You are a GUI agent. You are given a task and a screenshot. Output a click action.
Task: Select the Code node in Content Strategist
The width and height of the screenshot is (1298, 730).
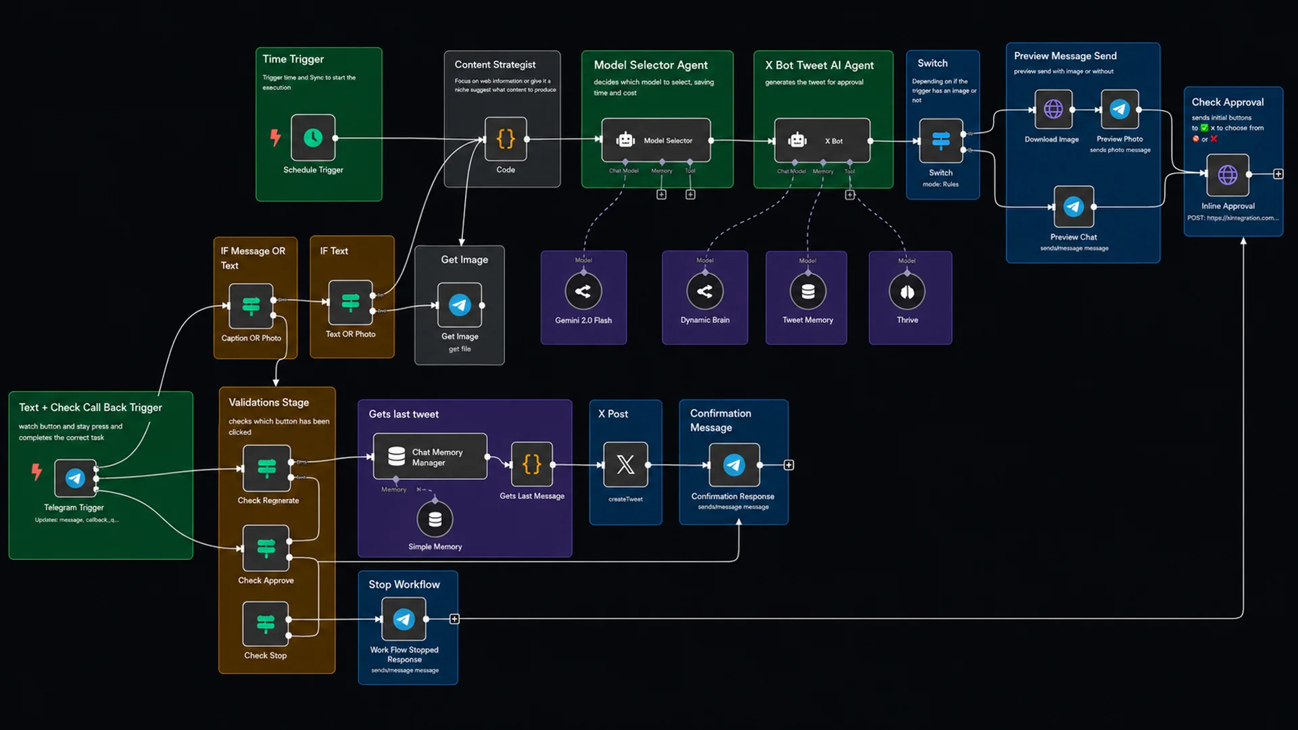coord(506,139)
